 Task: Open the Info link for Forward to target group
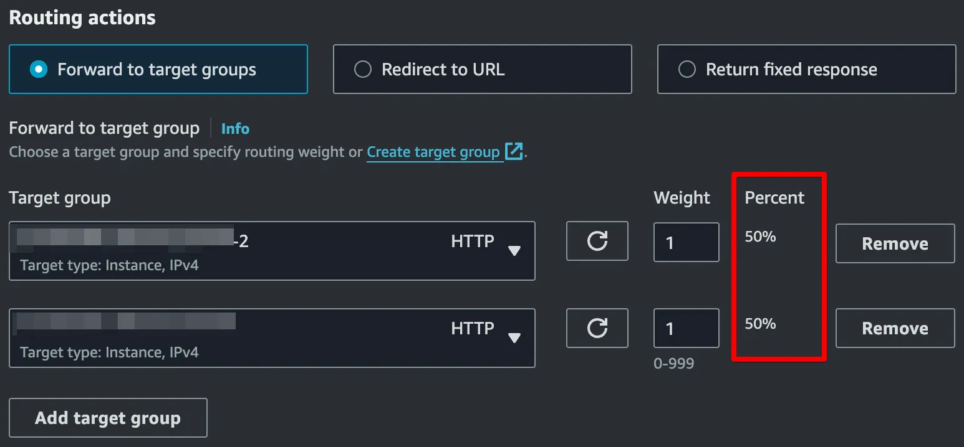tap(235, 129)
